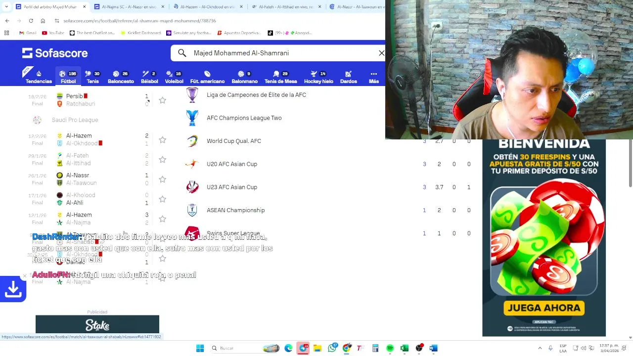Open the Tendencias sports category
Image resolution: width=633 pixels, height=356 pixels.
click(x=39, y=77)
